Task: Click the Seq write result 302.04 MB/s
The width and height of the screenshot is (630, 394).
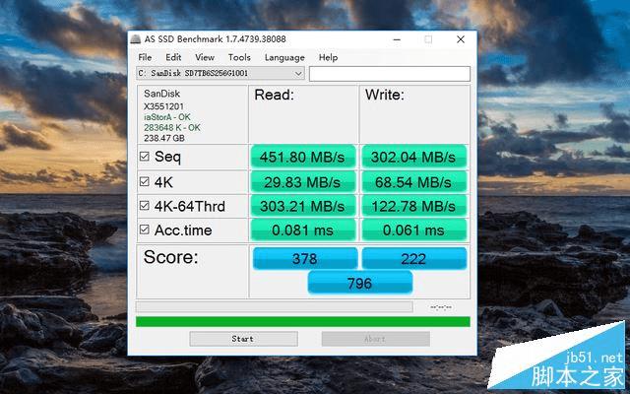Action: [413, 157]
